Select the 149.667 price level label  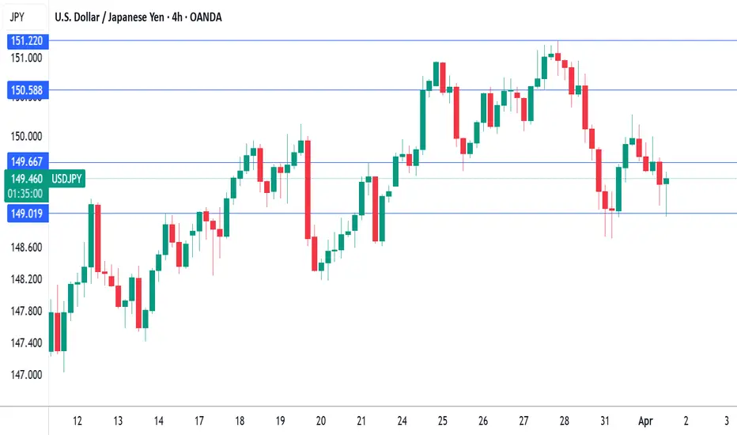tap(28, 162)
